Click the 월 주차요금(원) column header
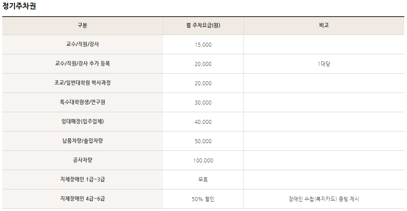 tap(203, 25)
